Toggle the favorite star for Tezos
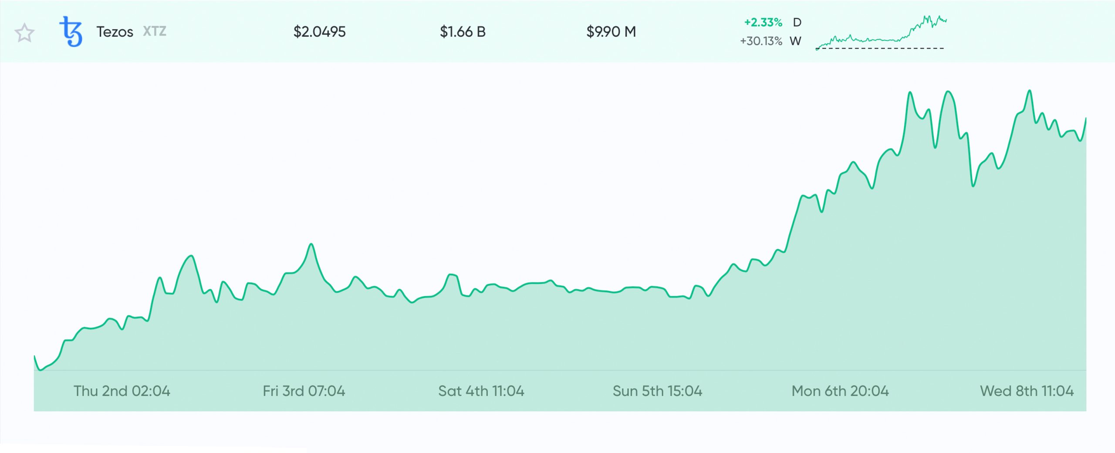Image resolution: width=1115 pixels, height=453 pixels. (x=24, y=33)
